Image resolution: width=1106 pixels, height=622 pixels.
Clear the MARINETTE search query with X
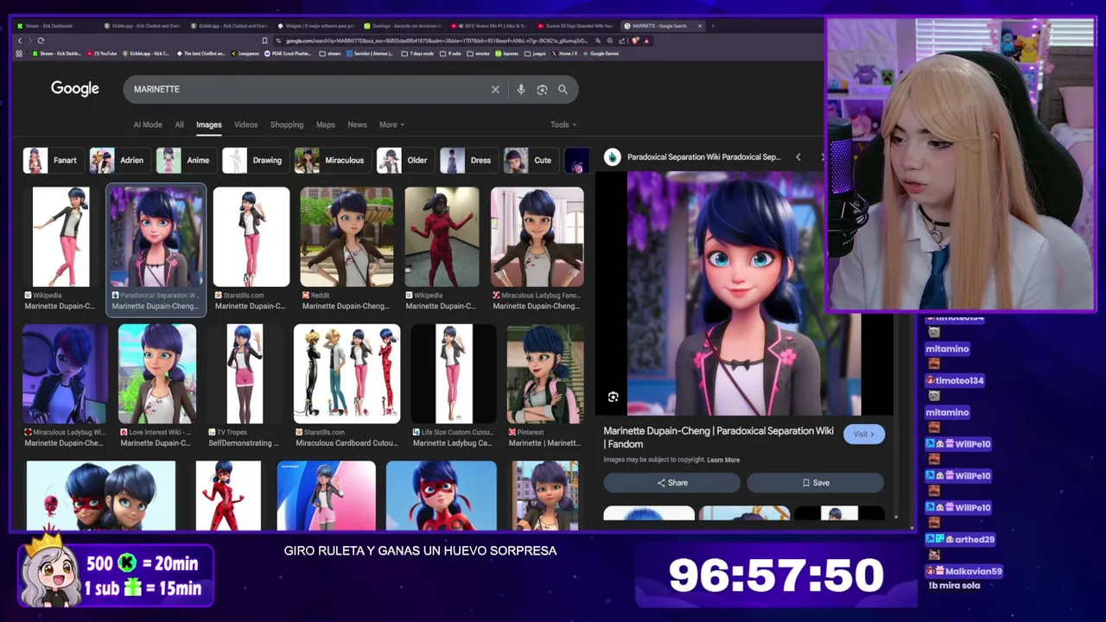click(495, 89)
